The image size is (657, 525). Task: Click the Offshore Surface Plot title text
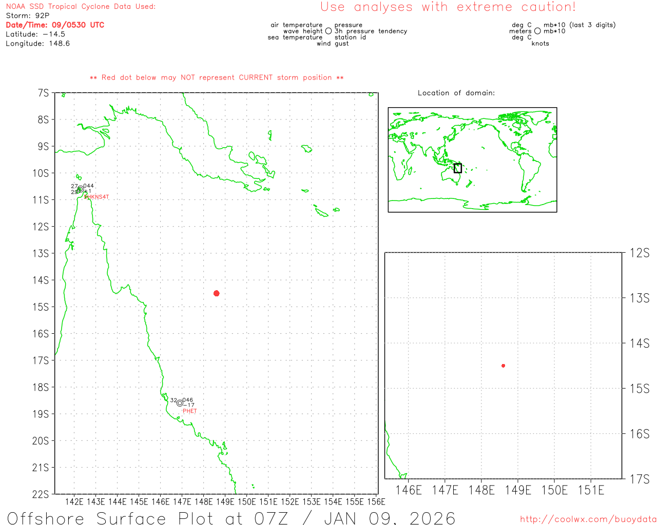[231, 518]
